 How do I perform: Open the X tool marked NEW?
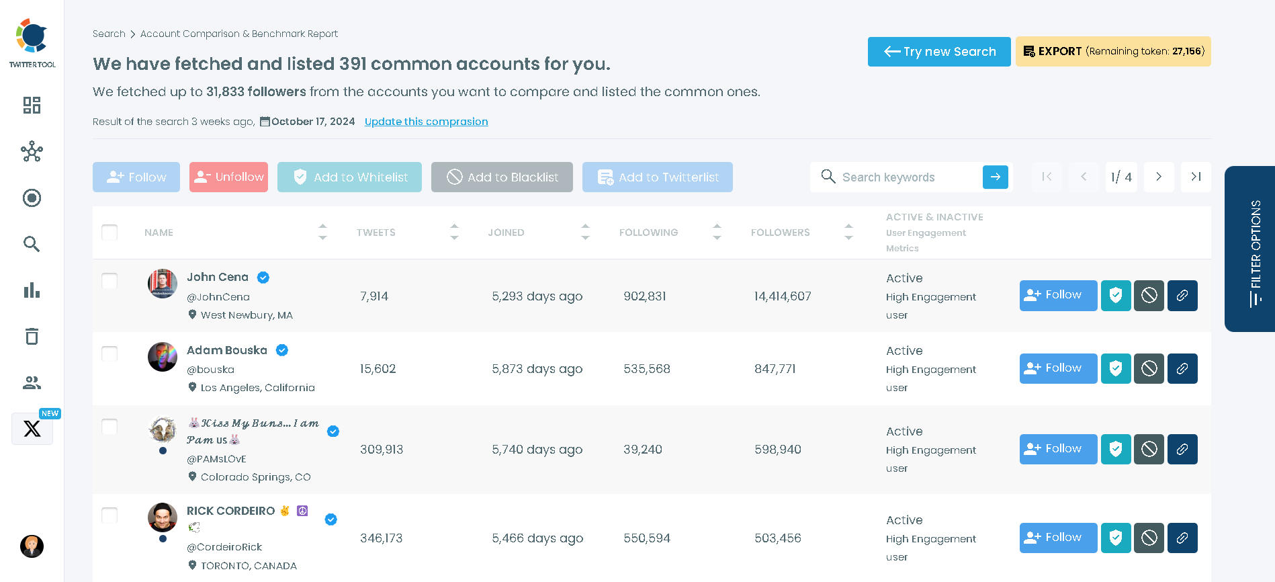pos(32,429)
